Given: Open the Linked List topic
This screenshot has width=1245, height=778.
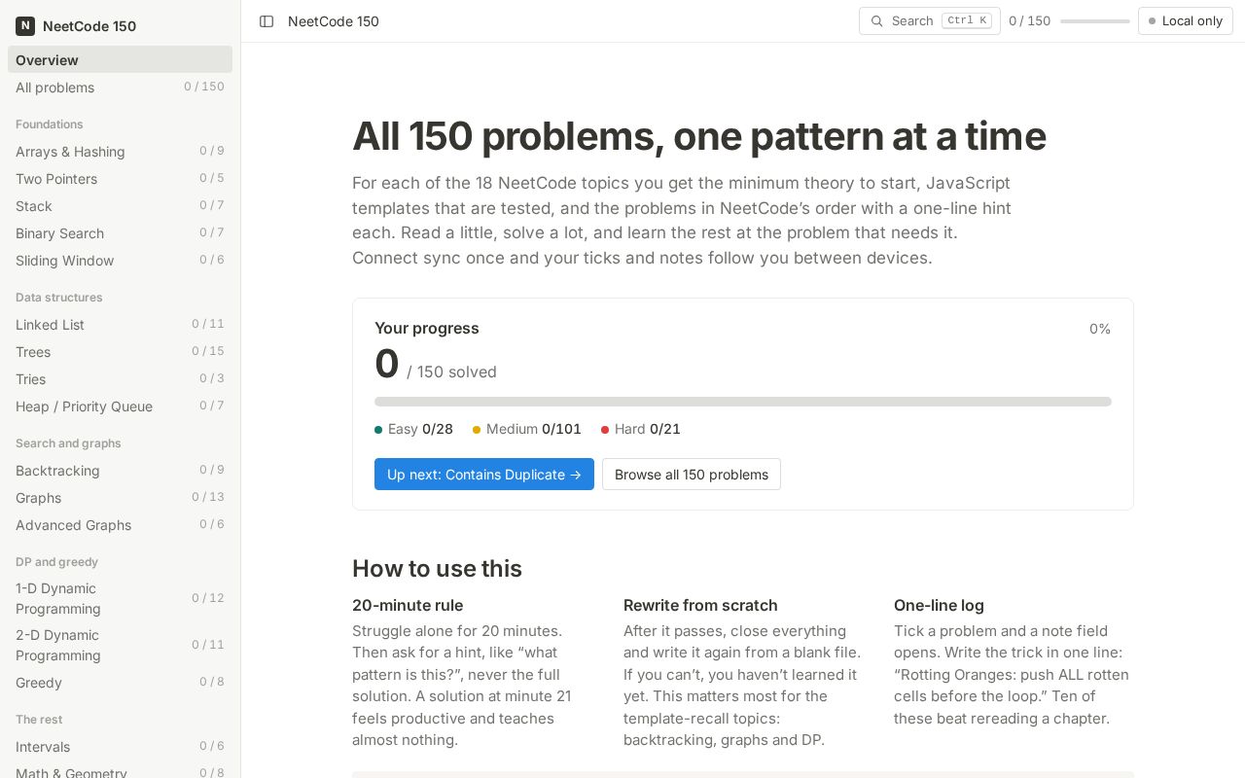Looking at the screenshot, I should tap(120, 325).
